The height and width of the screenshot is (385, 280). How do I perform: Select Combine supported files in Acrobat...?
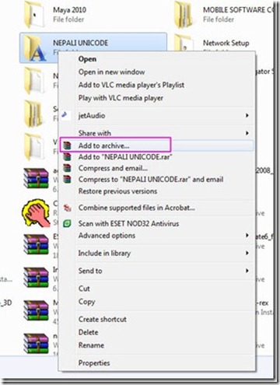coord(137,208)
